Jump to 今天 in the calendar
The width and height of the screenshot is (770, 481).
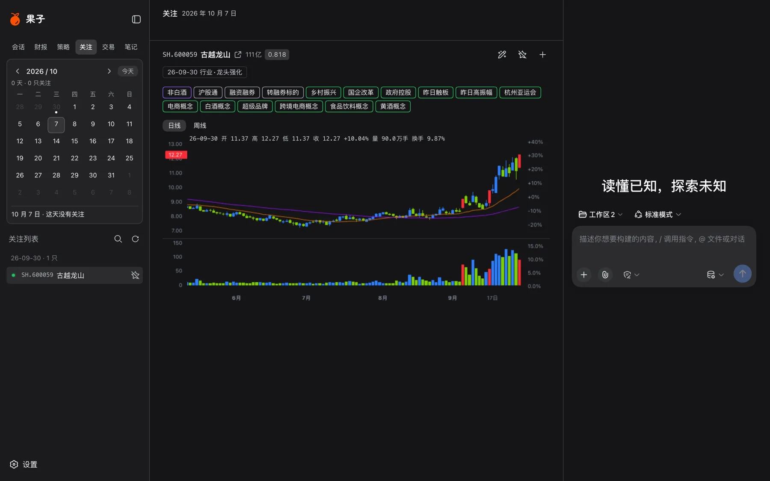pos(127,71)
